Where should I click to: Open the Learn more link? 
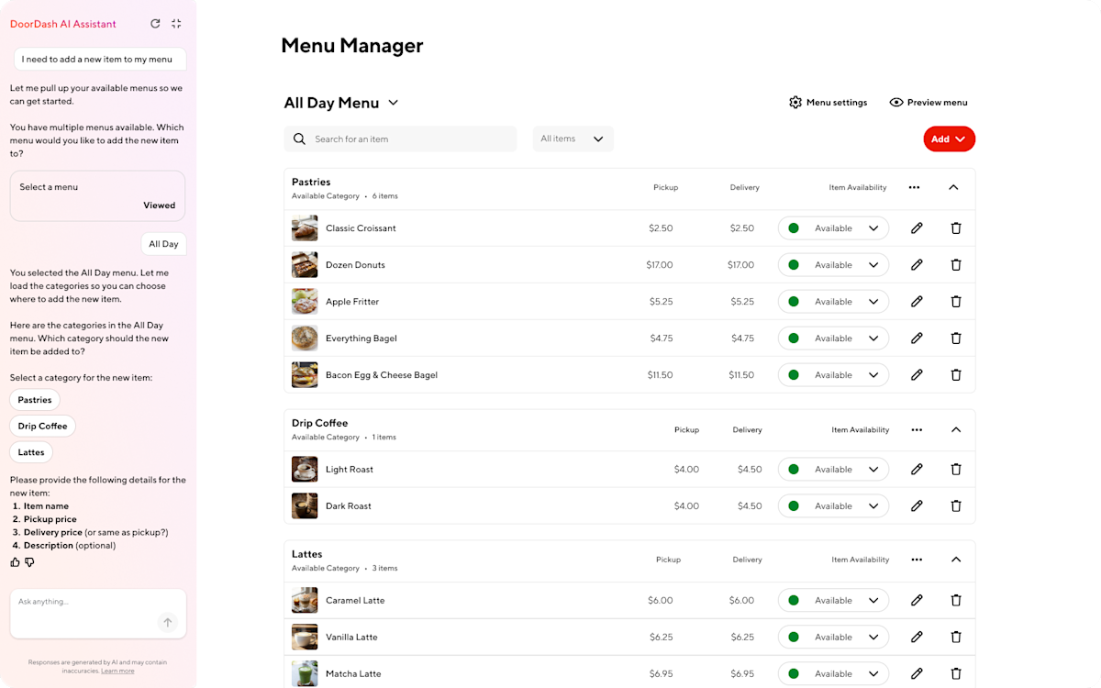pyautogui.click(x=117, y=671)
